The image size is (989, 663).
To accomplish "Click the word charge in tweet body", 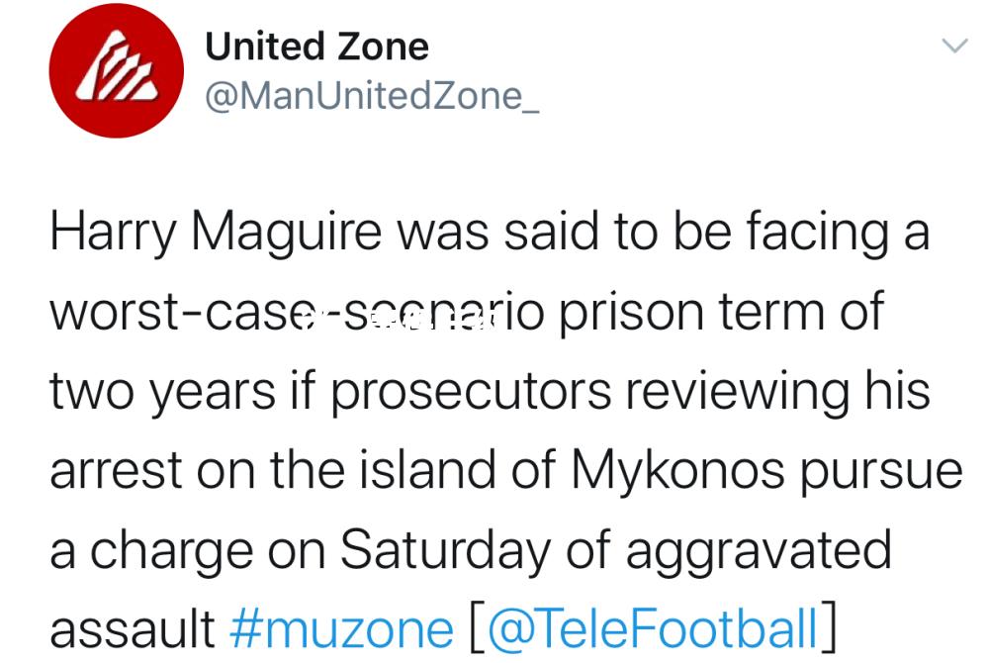I will pos(171,552).
